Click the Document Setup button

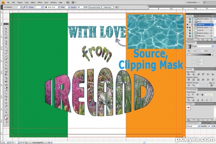pyautogui.click(x=95, y=7)
